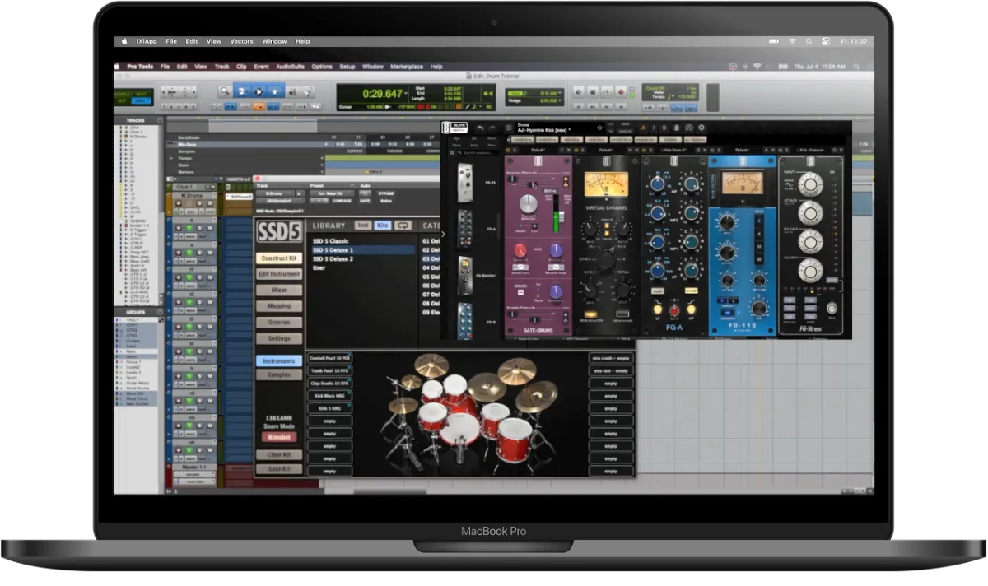Open the Setup menu

pos(347,67)
